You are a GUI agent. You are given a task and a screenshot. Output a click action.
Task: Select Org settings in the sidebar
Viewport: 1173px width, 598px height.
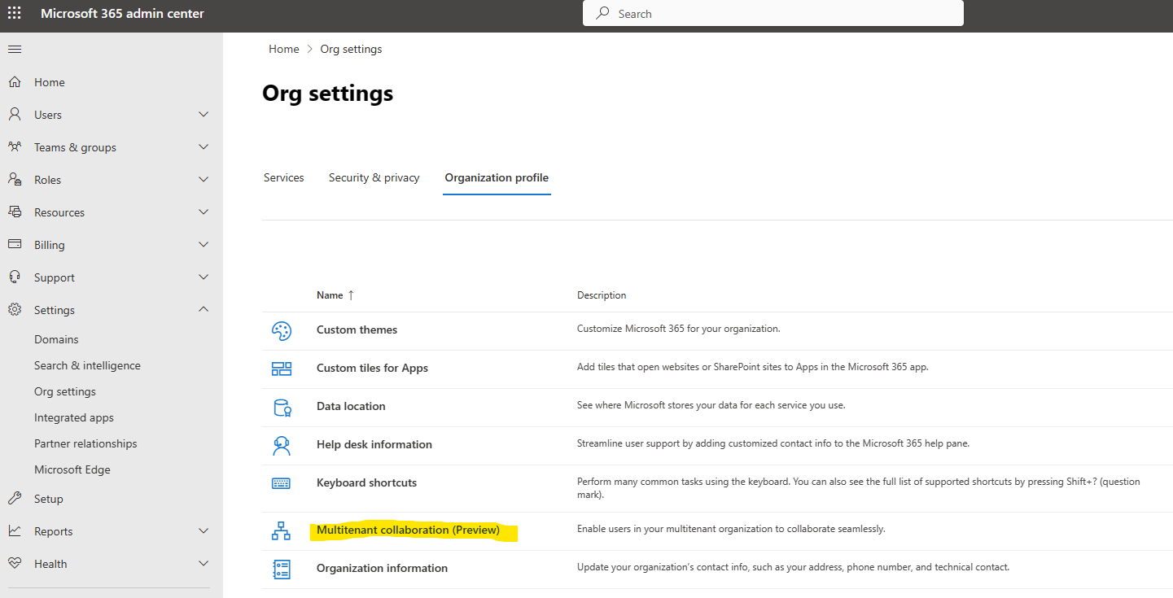tap(65, 391)
